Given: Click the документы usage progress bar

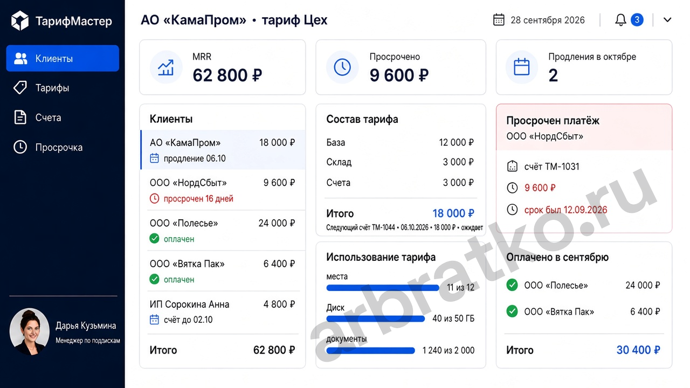Looking at the screenshot, I should click(x=370, y=350).
